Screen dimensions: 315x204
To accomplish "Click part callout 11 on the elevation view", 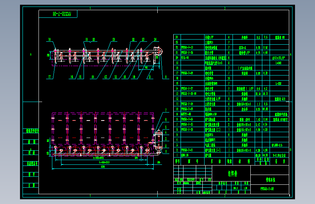I will (x=125, y=77).
